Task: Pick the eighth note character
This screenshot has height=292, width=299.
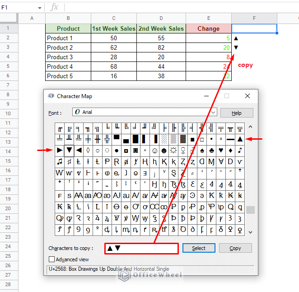Action: pyautogui.click(x=240, y=151)
